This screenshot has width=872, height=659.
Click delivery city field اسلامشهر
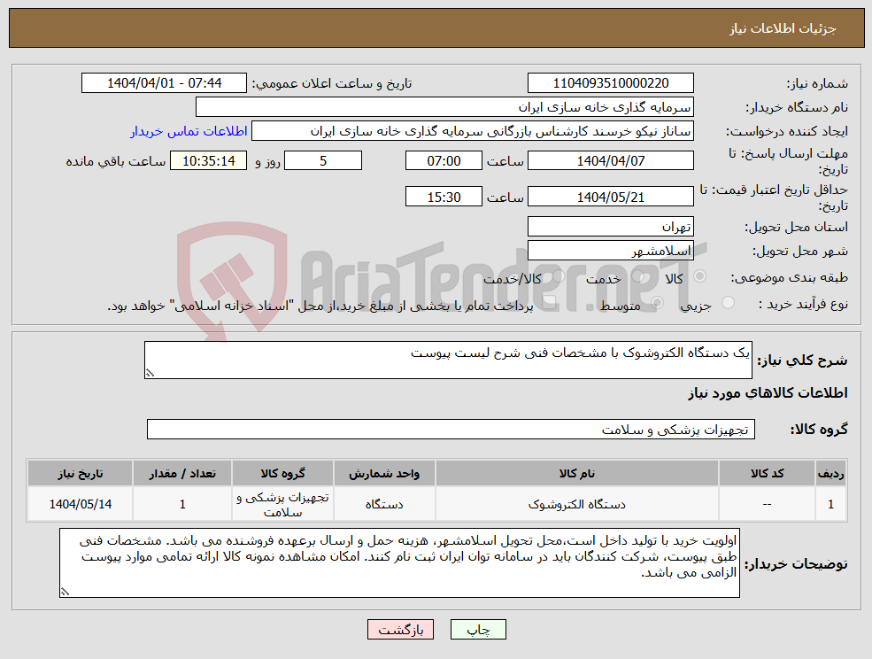point(611,251)
